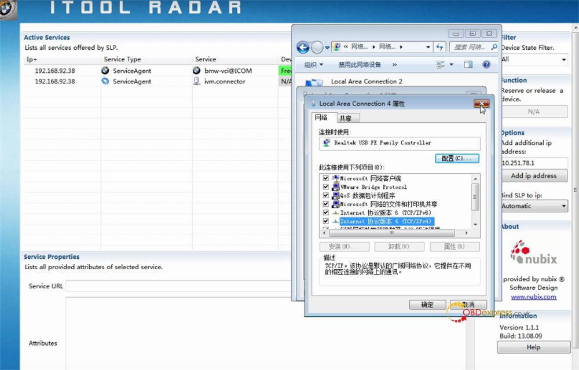Viewport: 579px width, 370px height.
Task: Click the TCP/IPv4 protocol icon
Action: tap(335, 221)
